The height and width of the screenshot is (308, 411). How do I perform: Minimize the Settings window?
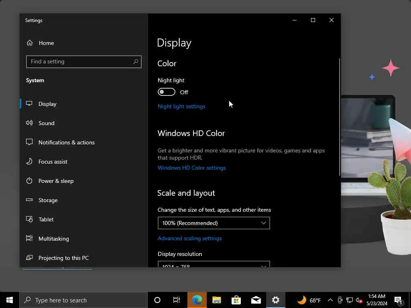tap(295, 20)
